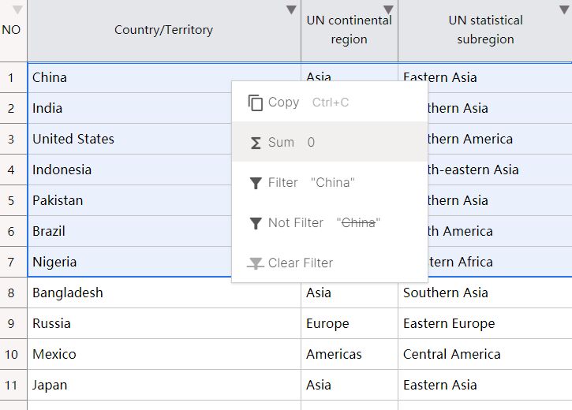
Task: Click the Copy icon in context menu
Action: pyautogui.click(x=256, y=102)
